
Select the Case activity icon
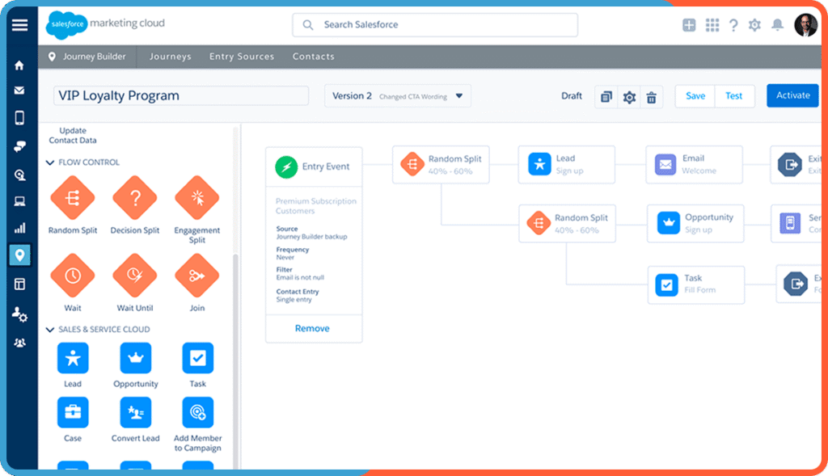[72, 414]
